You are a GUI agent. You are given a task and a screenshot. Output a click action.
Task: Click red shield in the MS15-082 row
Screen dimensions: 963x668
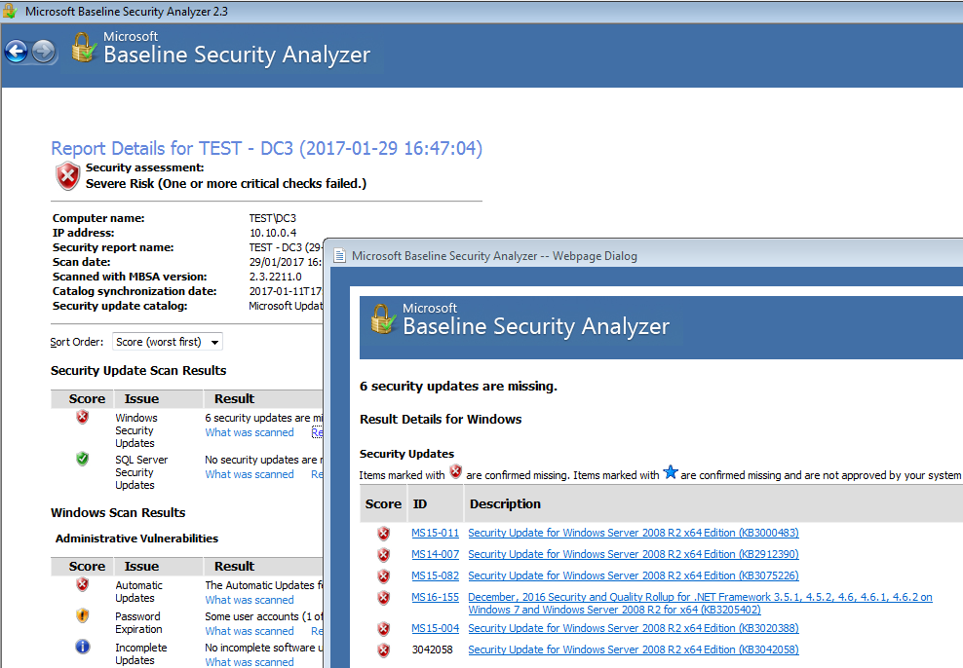(384, 576)
